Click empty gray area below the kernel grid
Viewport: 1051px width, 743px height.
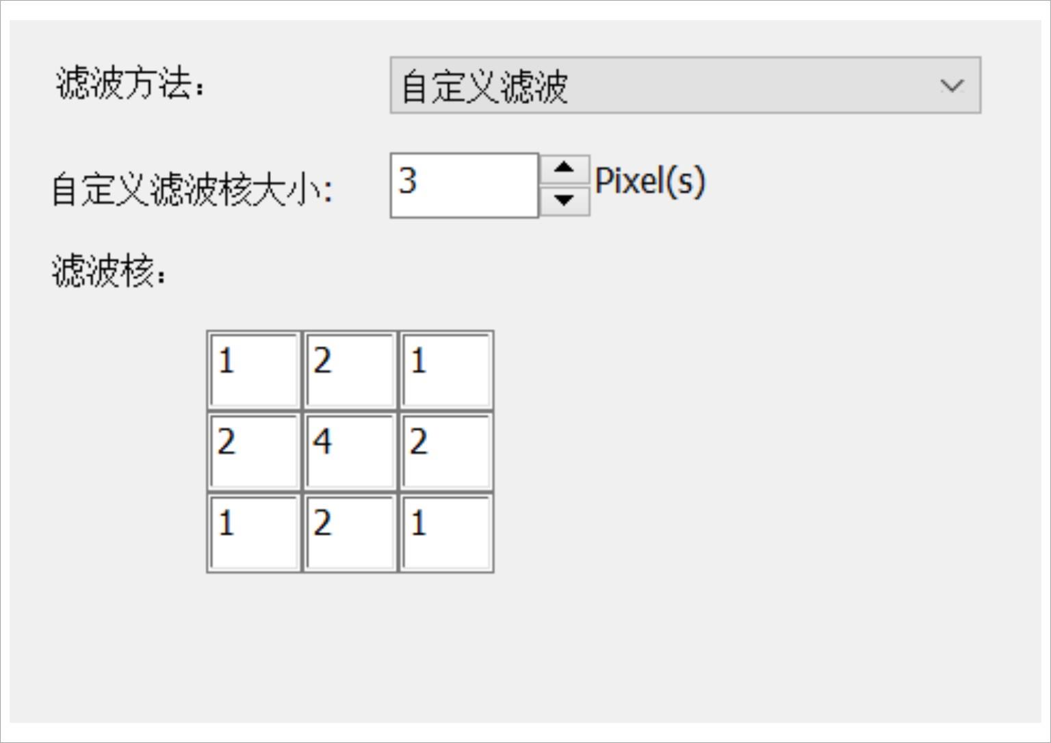point(350,650)
